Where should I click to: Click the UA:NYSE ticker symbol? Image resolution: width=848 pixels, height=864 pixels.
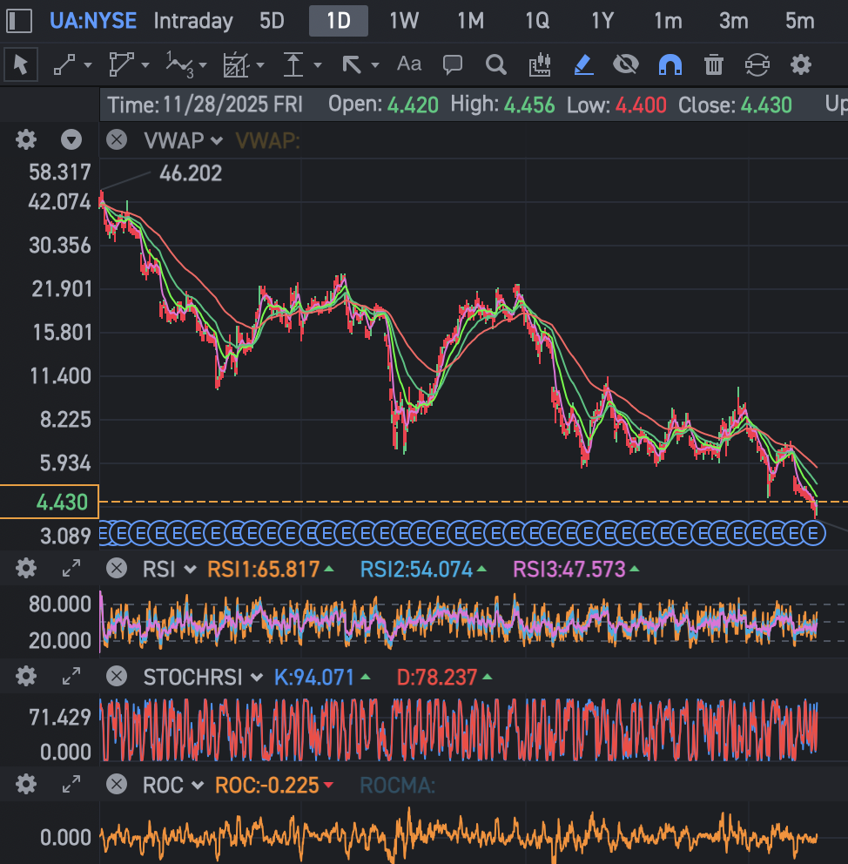pyautogui.click(x=93, y=21)
